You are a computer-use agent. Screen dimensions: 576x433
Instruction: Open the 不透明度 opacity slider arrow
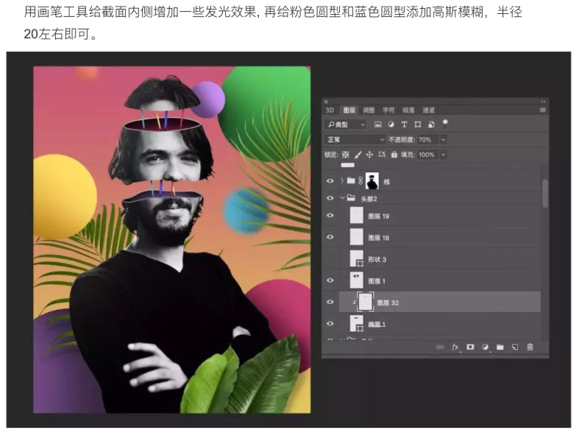(444, 140)
